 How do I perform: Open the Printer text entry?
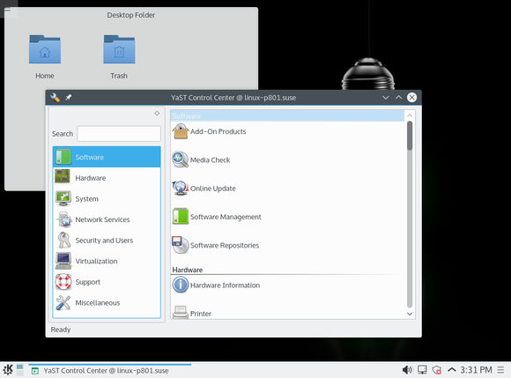click(201, 314)
